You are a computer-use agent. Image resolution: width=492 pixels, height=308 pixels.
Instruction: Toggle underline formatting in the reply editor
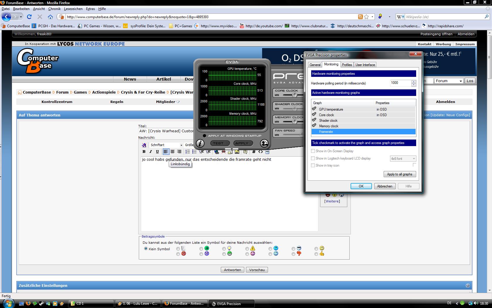click(x=157, y=152)
